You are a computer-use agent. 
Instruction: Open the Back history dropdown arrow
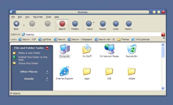[x=24, y=25]
